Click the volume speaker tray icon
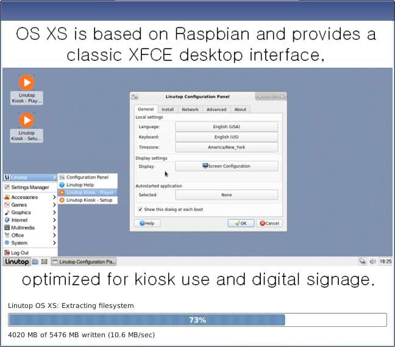The width and height of the screenshot is (395, 347). 372,262
